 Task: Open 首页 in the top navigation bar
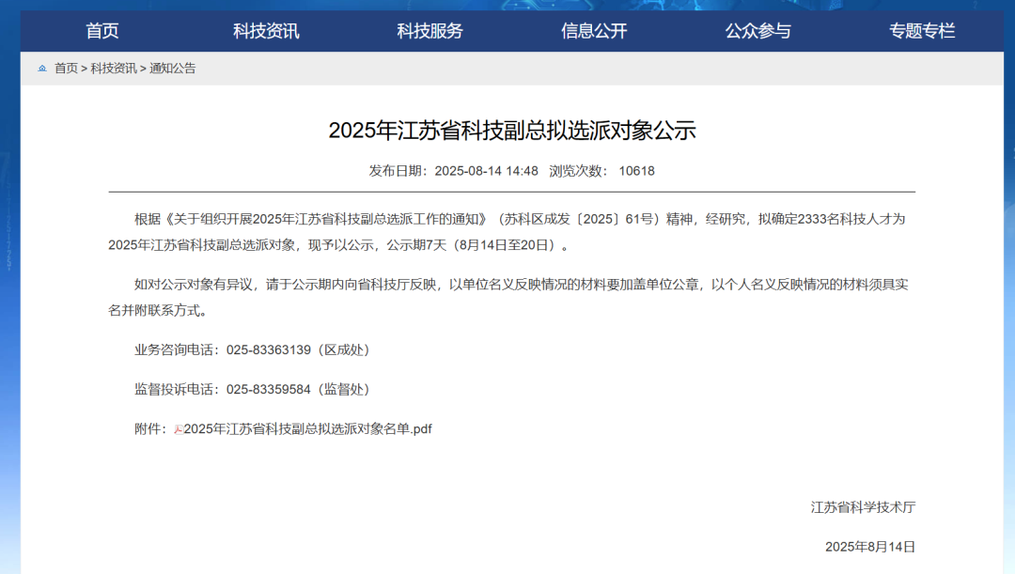[x=102, y=31]
